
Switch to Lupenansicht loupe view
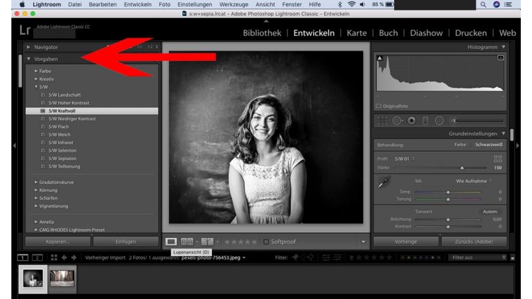pos(171,242)
